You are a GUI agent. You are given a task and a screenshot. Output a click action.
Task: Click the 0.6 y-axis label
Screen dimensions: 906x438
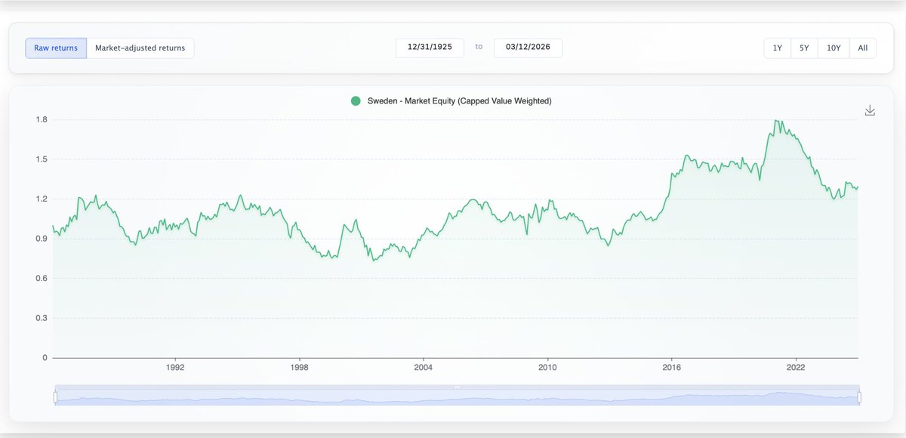pos(42,279)
